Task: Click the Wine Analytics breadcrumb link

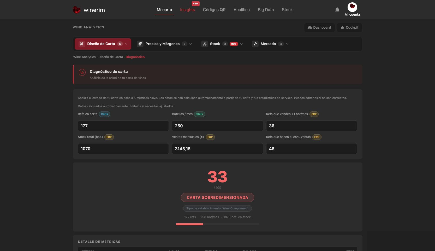Action: (x=85, y=57)
